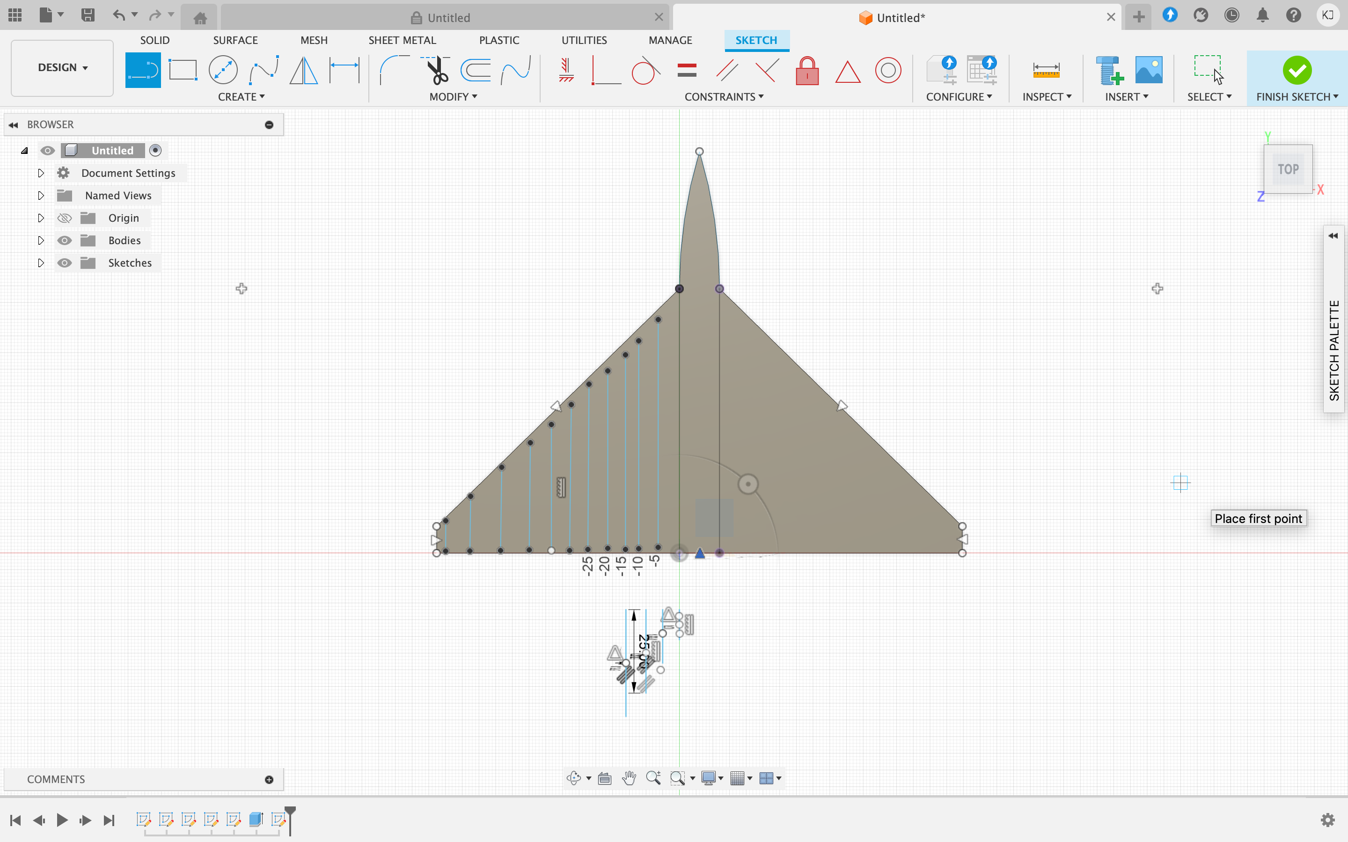Open the INSPECT dropdown menu
The image size is (1348, 842).
click(x=1047, y=97)
